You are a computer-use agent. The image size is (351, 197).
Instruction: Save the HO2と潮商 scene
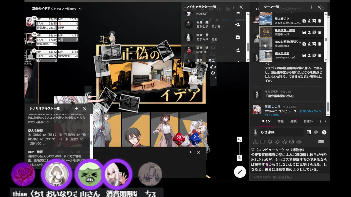(304, 44)
